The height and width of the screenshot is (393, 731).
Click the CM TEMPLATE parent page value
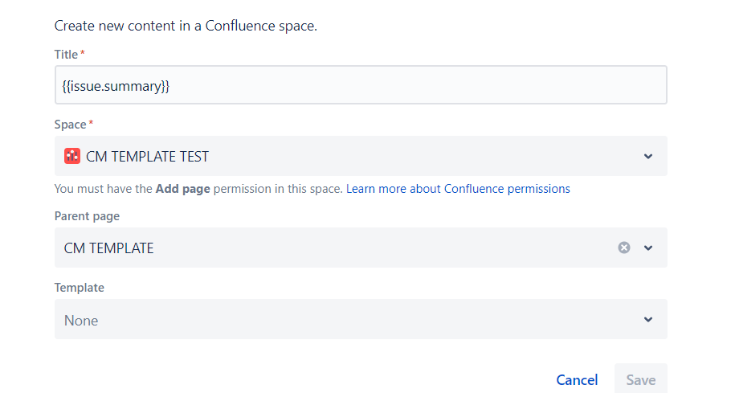[x=108, y=248]
